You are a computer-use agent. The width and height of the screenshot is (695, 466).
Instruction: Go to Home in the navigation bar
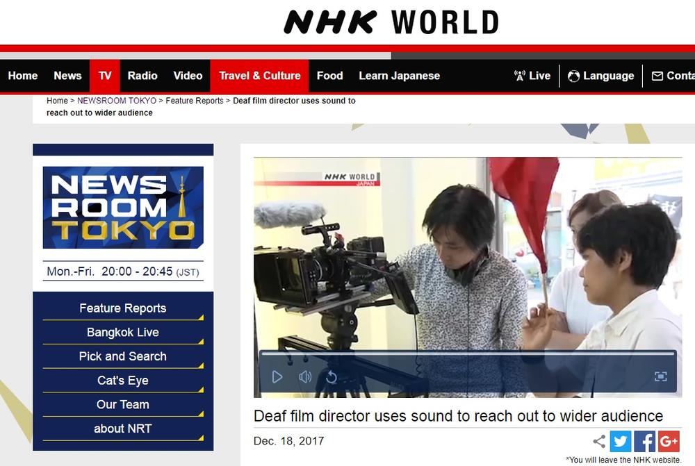23,76
